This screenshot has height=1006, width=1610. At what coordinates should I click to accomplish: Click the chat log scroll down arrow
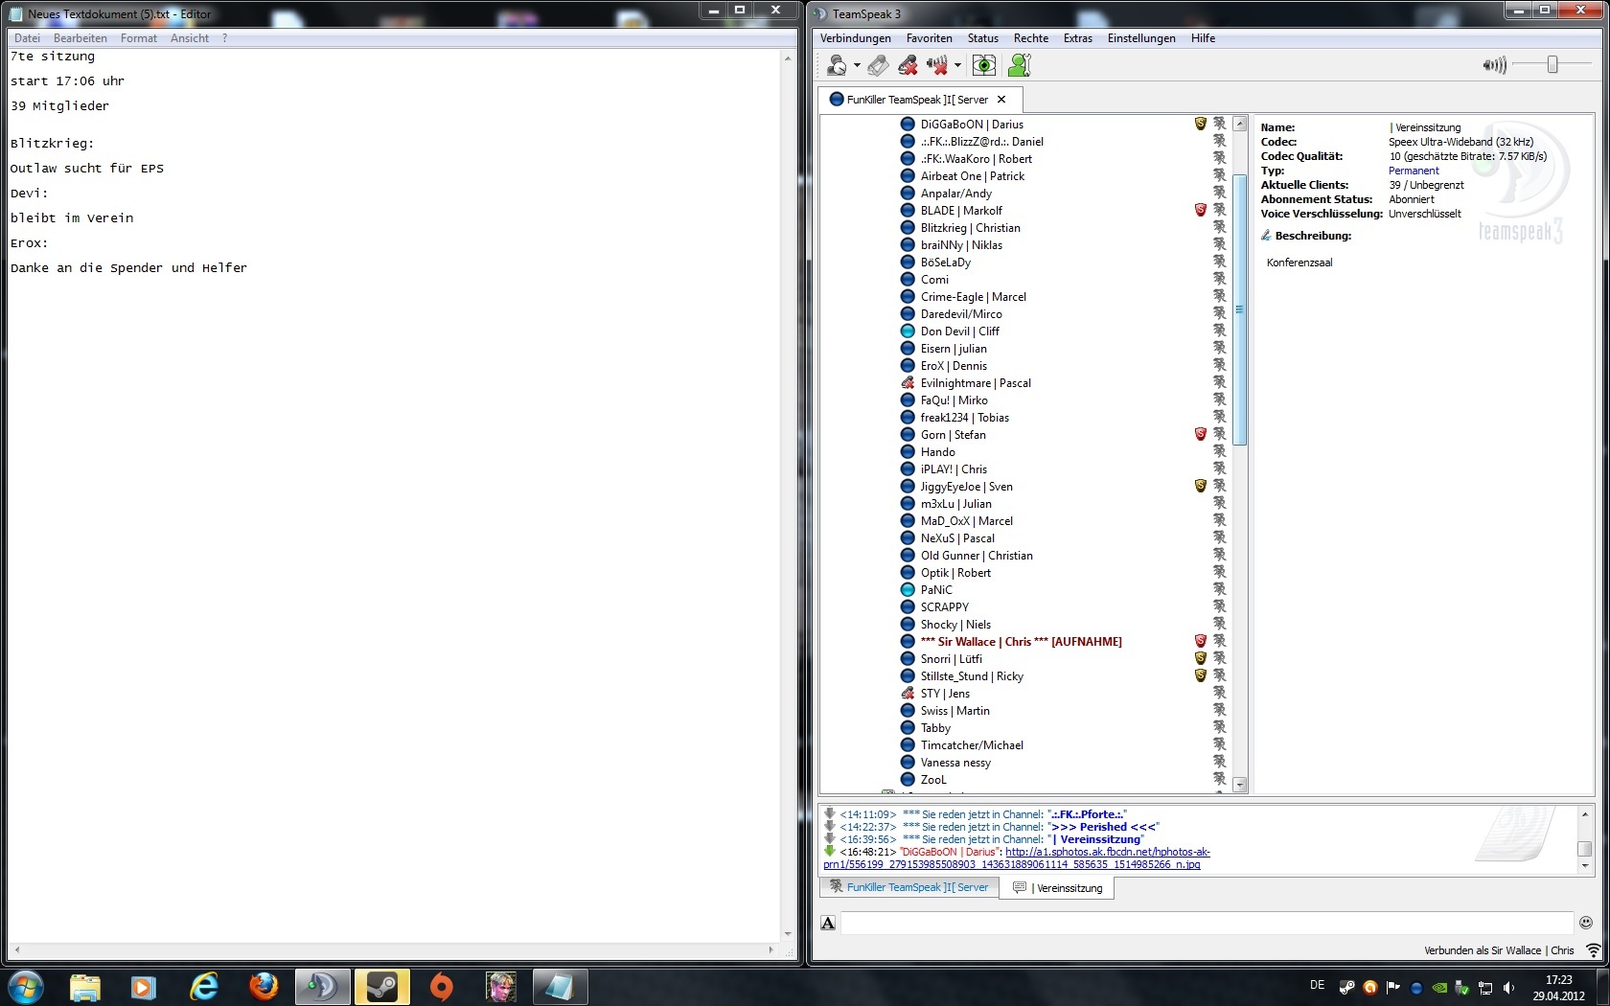(1585, 866)
